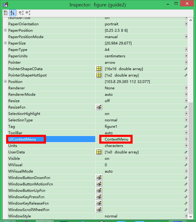Open callback editor for WindowKeyPressFcn

[x=99, y=197]
